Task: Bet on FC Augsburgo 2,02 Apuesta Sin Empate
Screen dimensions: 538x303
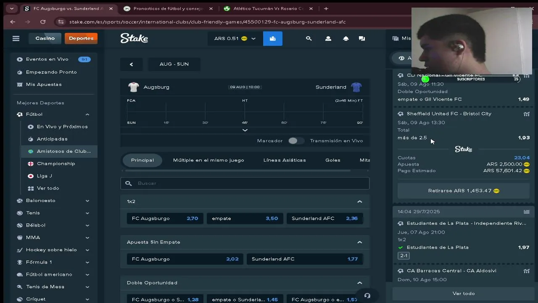Action: point(185,259)
